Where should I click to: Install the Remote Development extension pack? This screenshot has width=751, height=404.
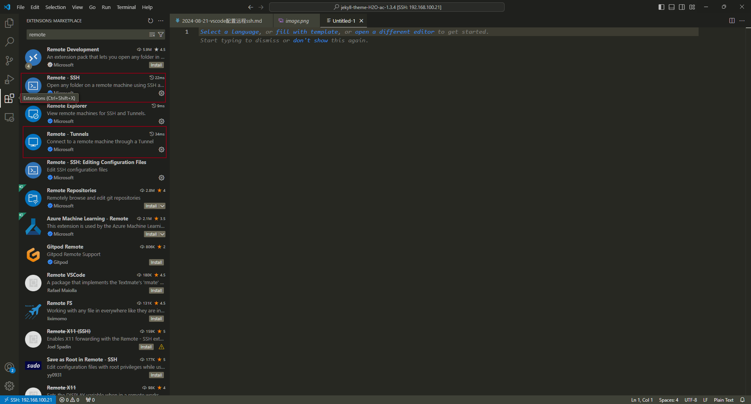tap(156, 65)
